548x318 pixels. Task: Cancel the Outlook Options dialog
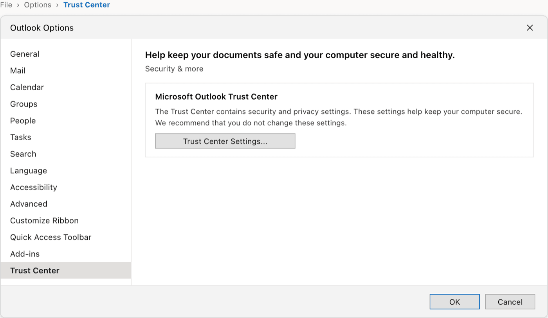[x=510, y=302]
